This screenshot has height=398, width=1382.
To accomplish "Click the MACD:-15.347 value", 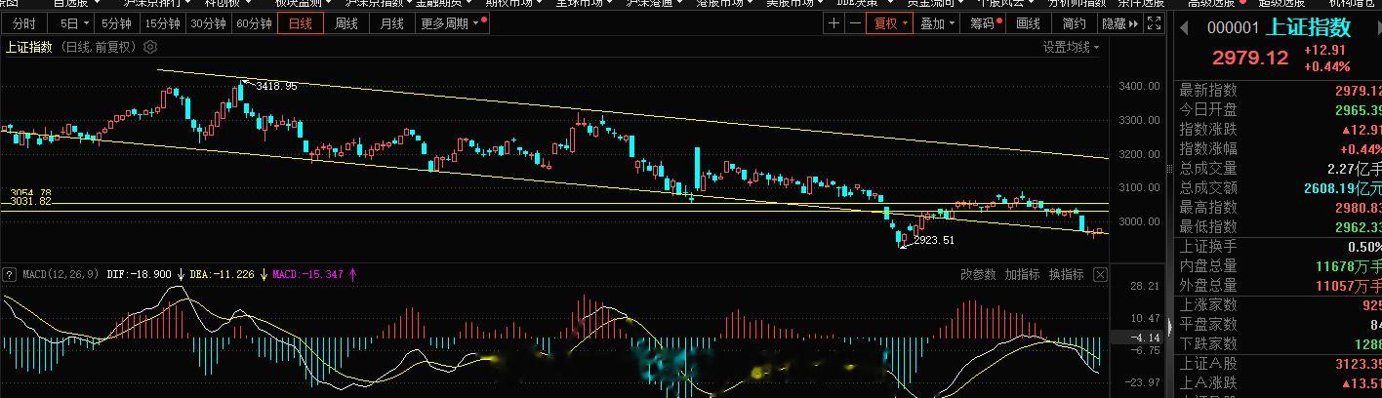I will pyautogui.click(x=306, y=275).
